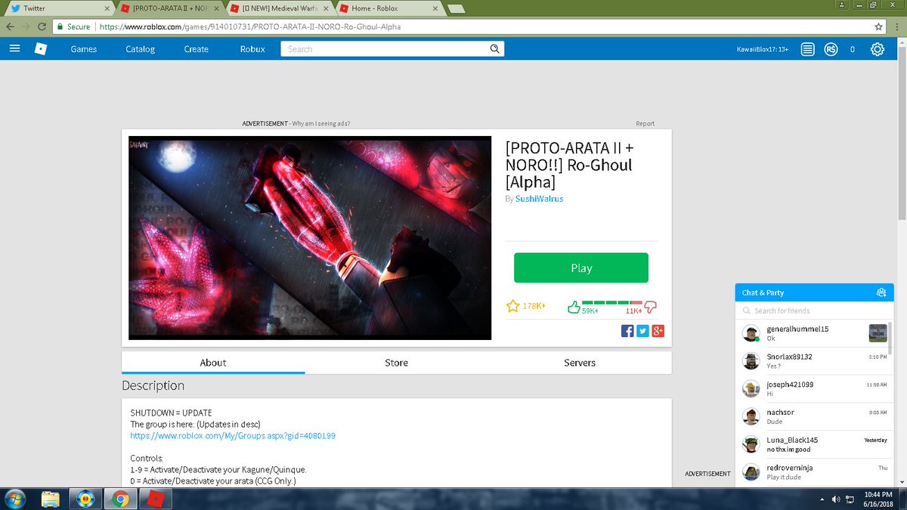The image size is (907, 510).
Task: Share game on Twitter
Action: (x=642, y=331)
